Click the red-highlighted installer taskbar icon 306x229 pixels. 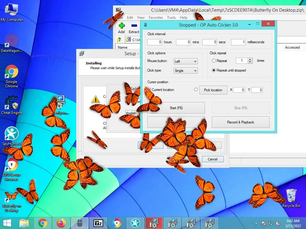coord(154,223)
